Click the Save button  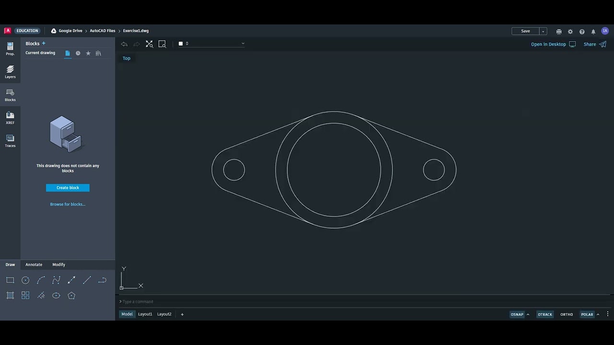pyautogui.click(x=526, y=31)
